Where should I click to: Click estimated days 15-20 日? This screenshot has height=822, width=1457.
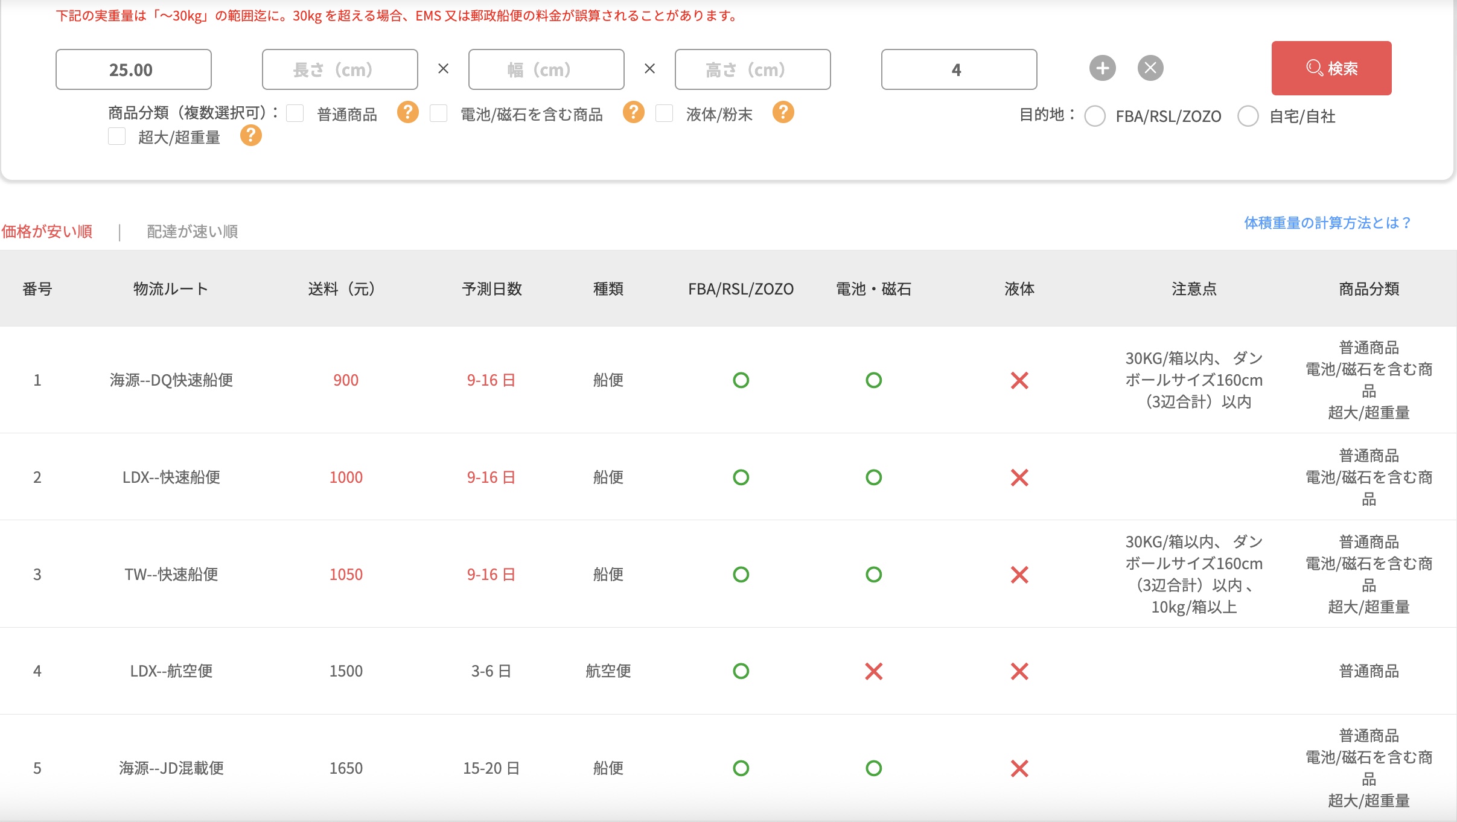coord(491,768)
